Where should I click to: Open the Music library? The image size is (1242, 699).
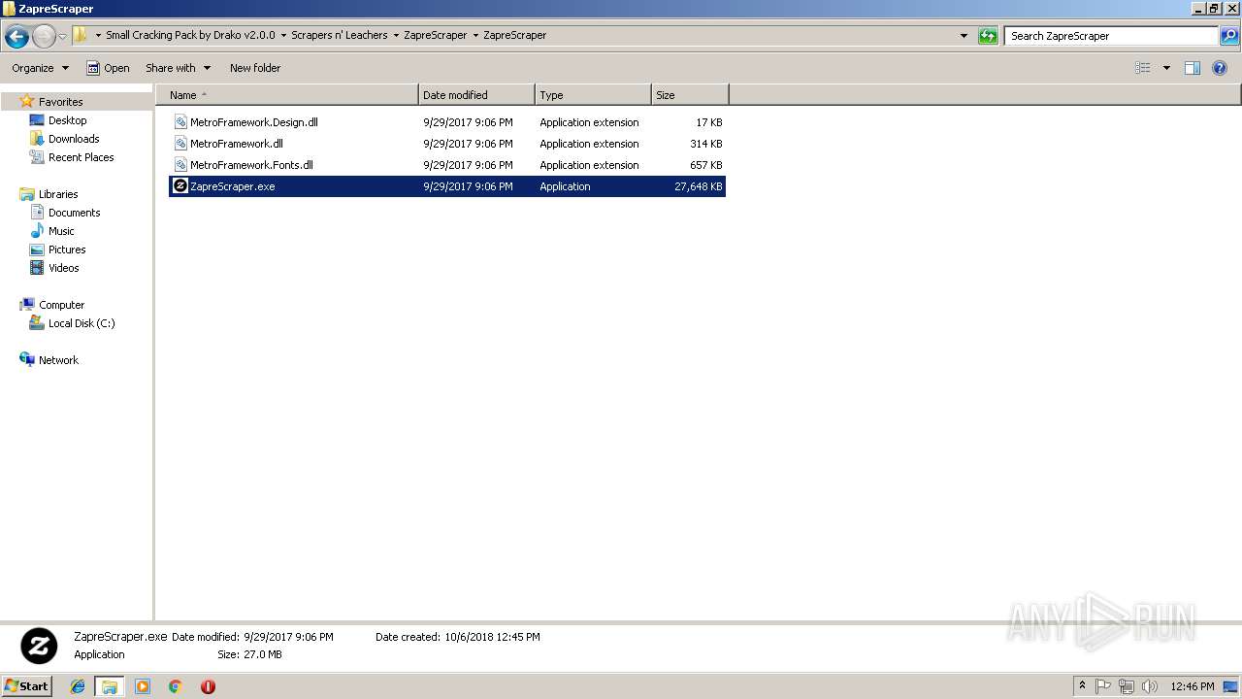pyautogui.click(x=61, y=231)
